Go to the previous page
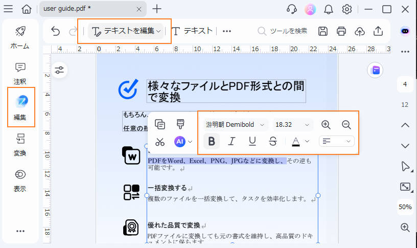Screen dimensions: 417x248 (405, 125)
